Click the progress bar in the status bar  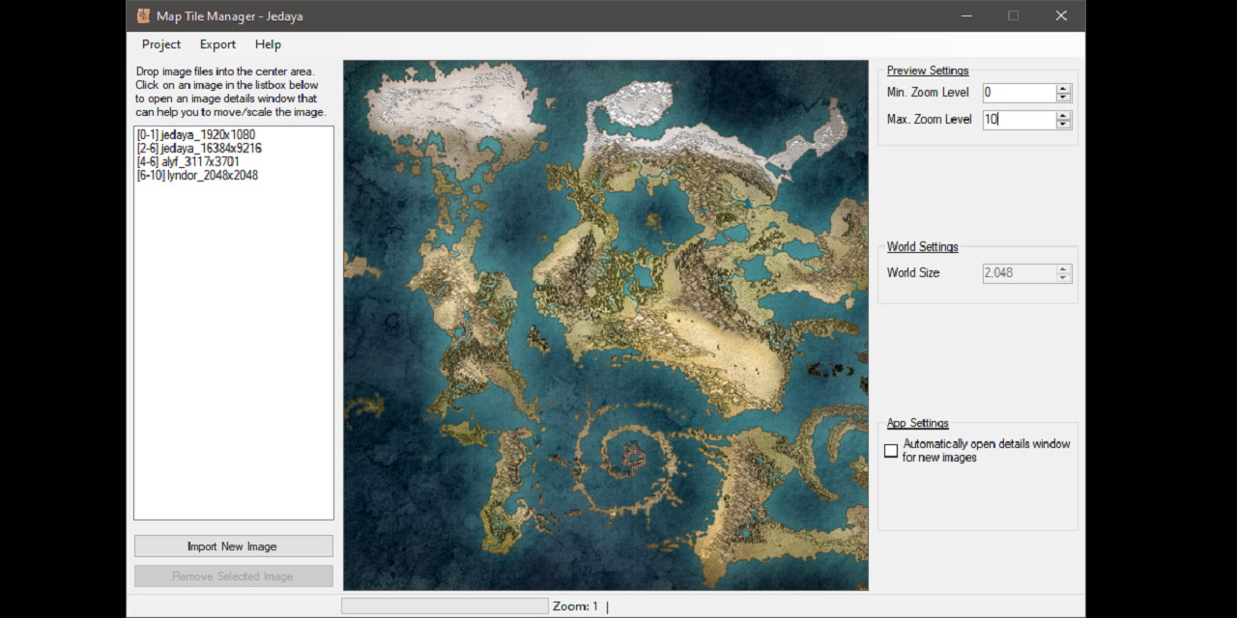click(x=445, y=605)
